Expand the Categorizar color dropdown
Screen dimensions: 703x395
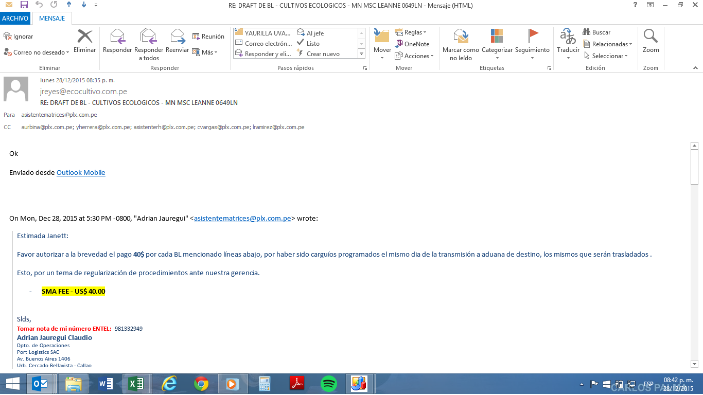point(497,58)
